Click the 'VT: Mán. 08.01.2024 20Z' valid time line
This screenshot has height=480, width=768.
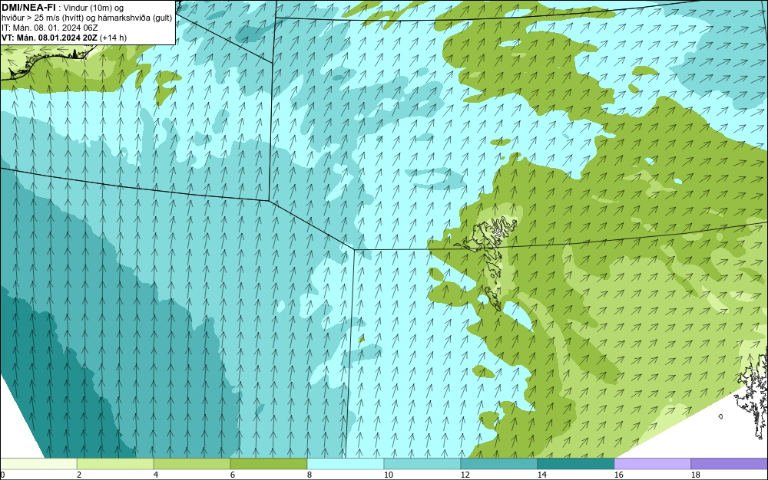(49, 38)
